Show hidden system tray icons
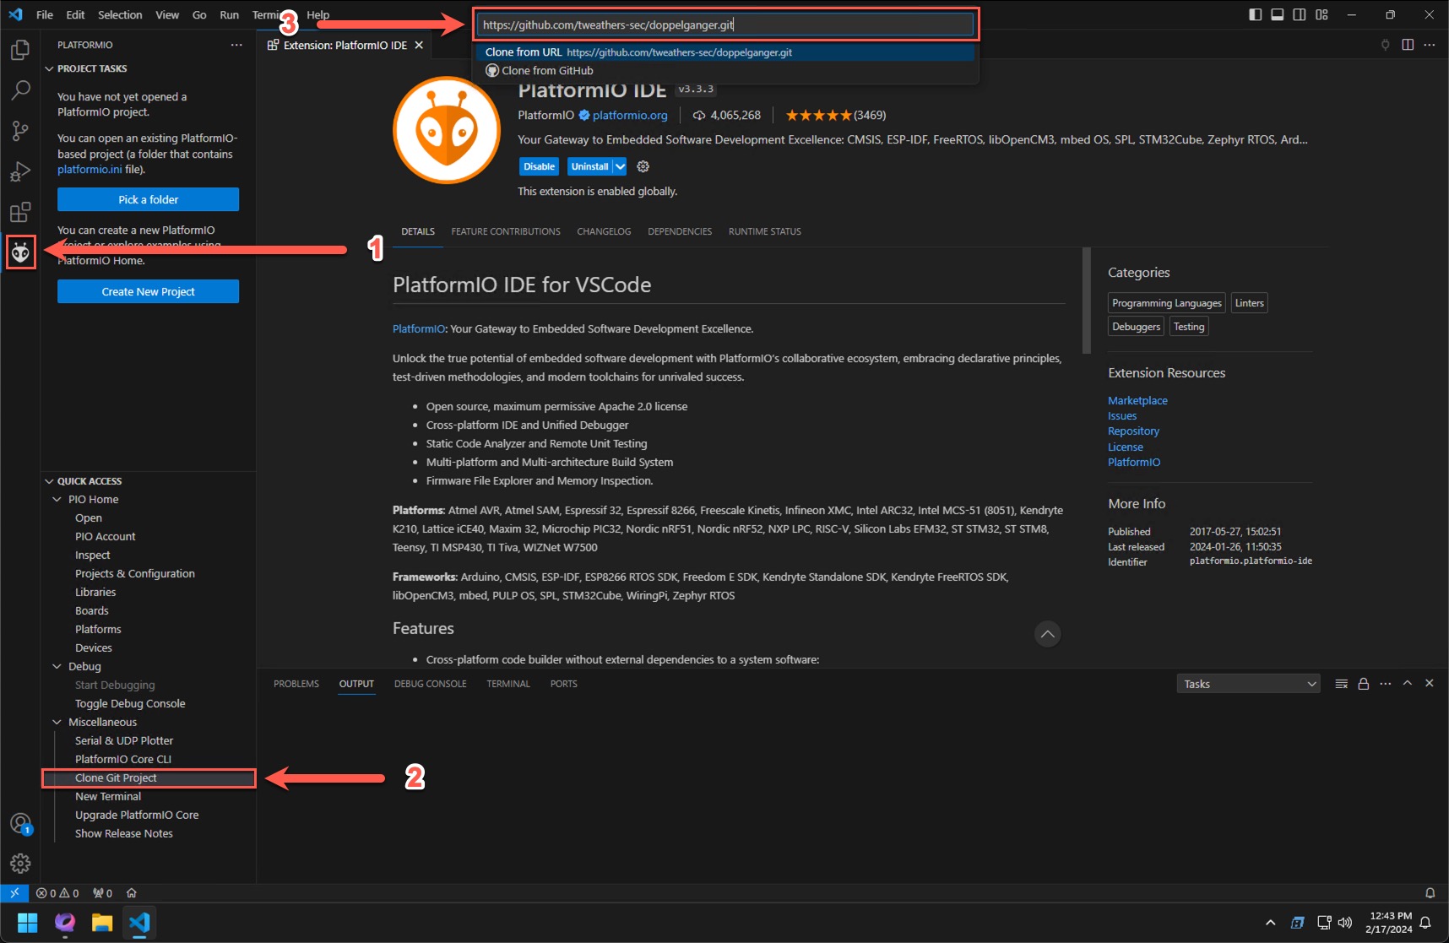Viewport: 1449px width, 943px height. 1270,922
